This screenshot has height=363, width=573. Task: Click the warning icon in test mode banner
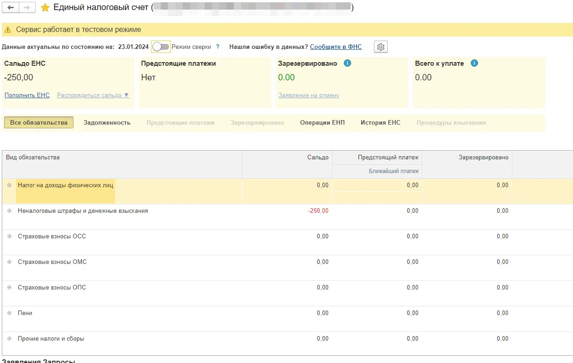click(x=8, y=30)
